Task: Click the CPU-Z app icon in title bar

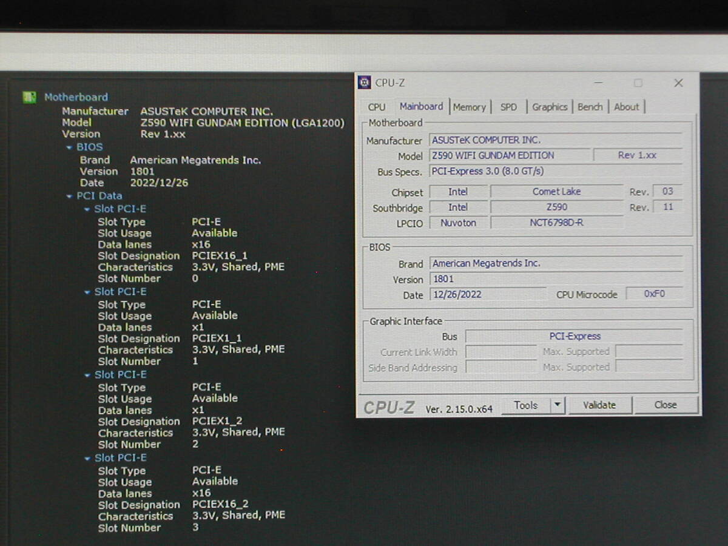Action: (365, 83)
